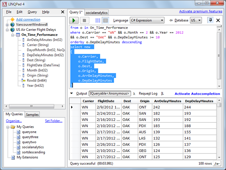Collapse results using triangle before Output
This screenshot has width=226, height=170.
click(71, 93)
